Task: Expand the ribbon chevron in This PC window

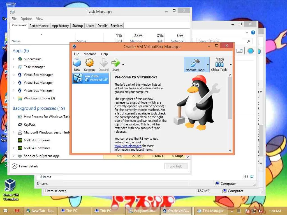Action: [247, 33]
